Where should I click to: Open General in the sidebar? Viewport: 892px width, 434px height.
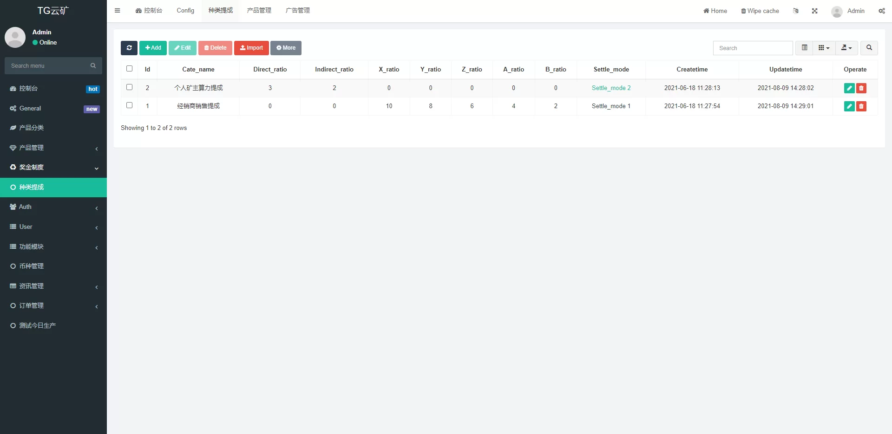coord(53,108)
